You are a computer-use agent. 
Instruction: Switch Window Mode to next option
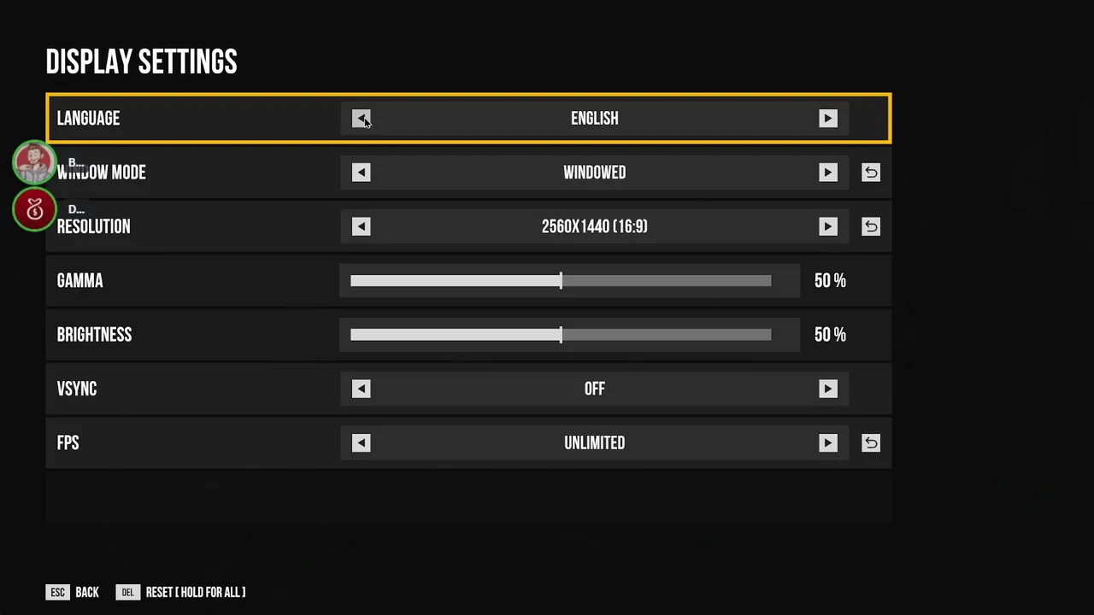(827, 173)
